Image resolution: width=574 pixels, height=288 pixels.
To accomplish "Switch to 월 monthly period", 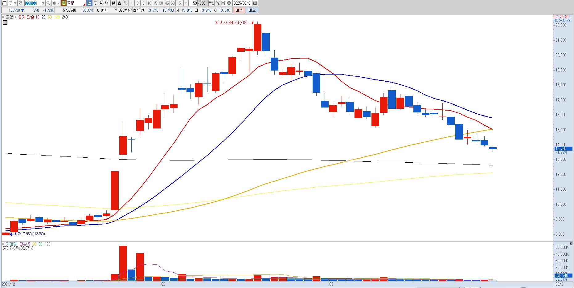I will (x=101, y=3).
